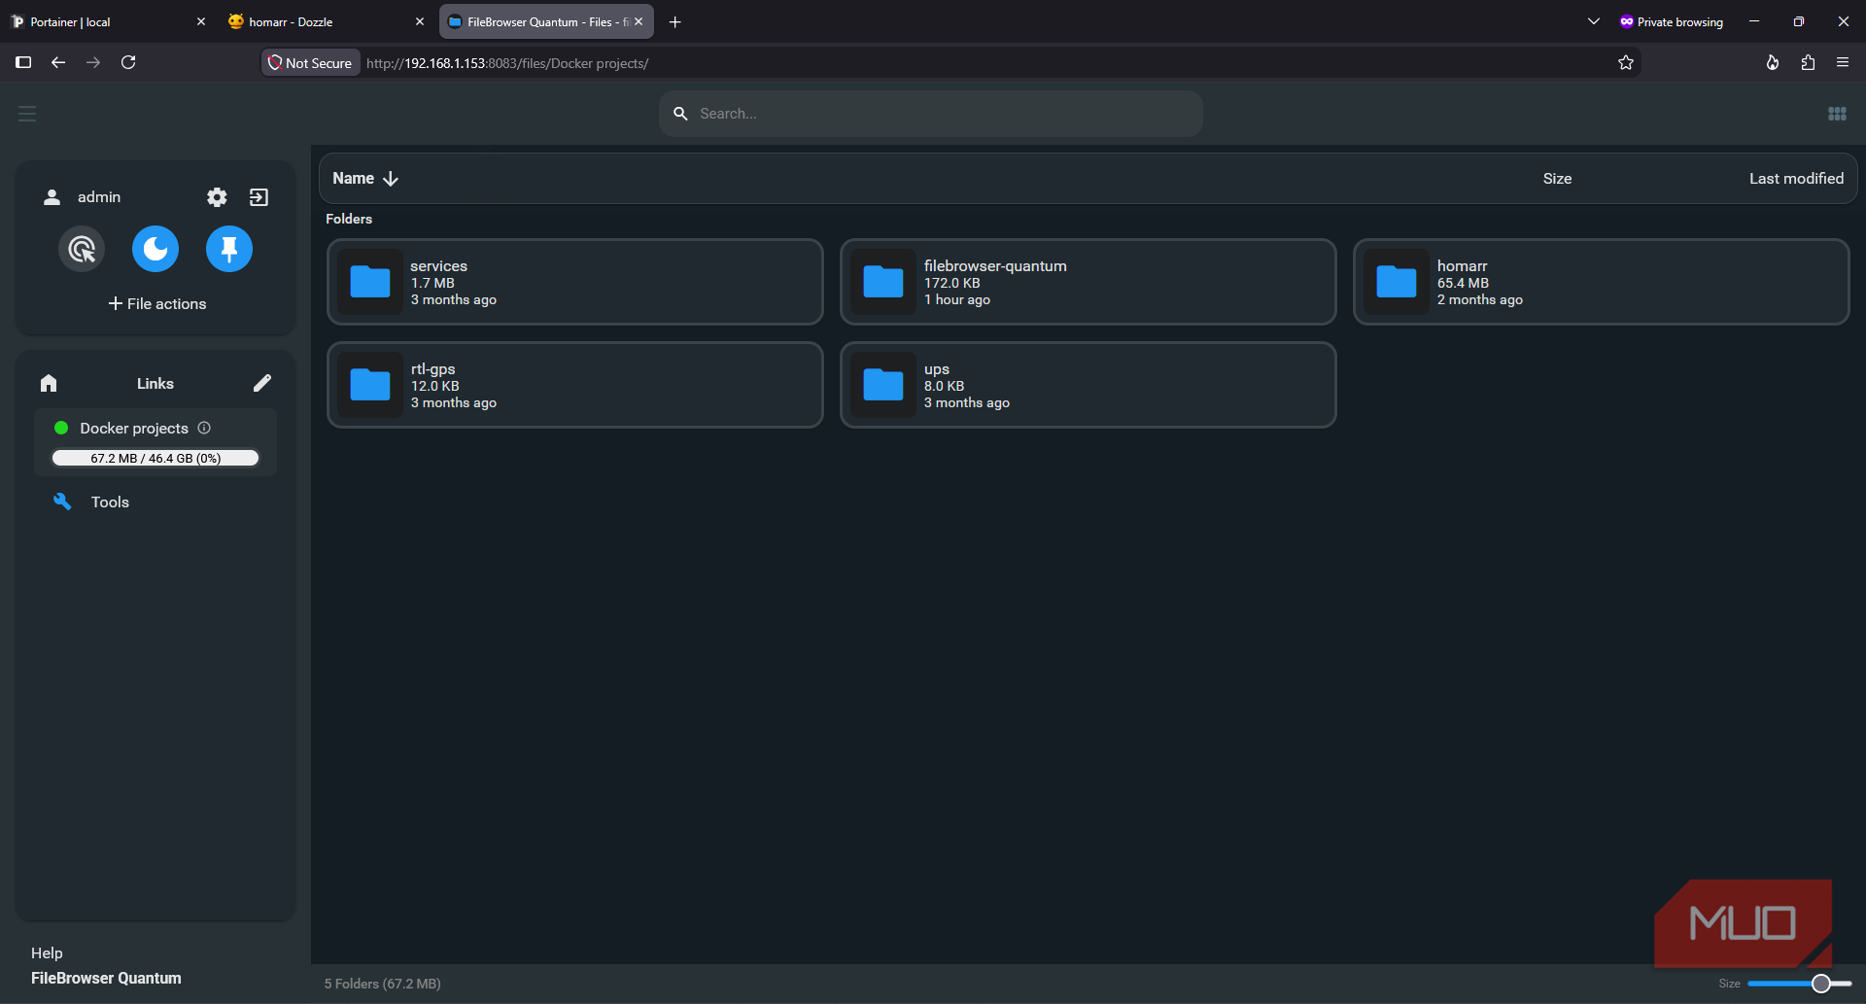Switch to the Portainer browser tab
Screen dimensions: 1866x1004
[x=109, y=21]
